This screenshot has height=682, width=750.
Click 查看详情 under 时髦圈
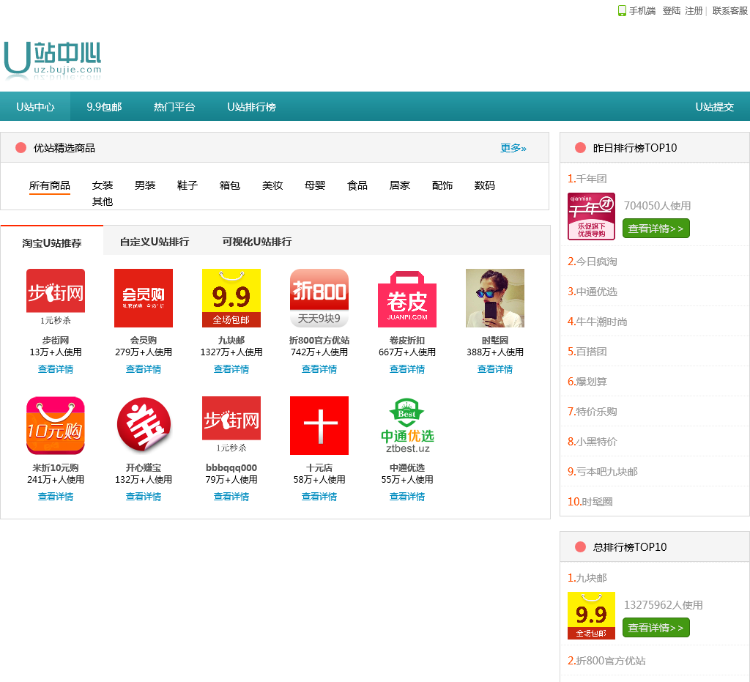click(x=495, y=369)
